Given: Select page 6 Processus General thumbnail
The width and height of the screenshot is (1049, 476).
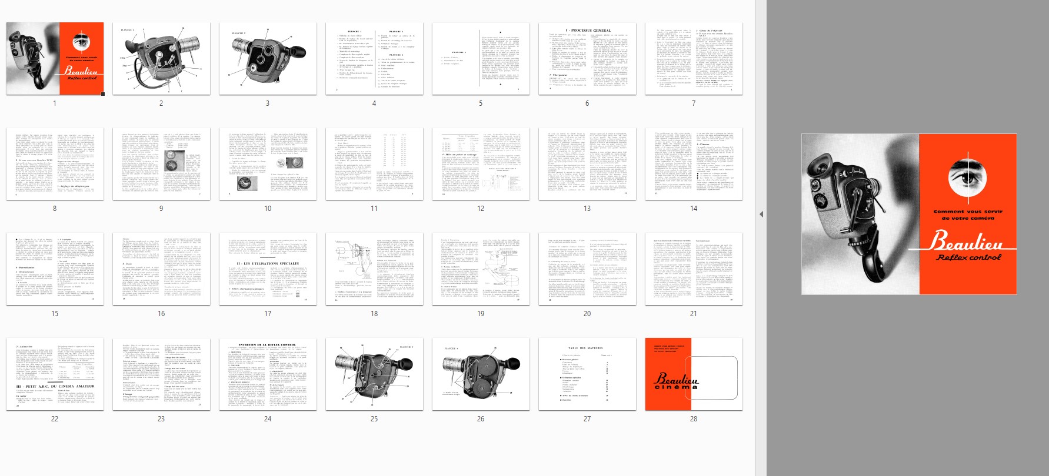Looking at the screenshot, I should [587, 59].
